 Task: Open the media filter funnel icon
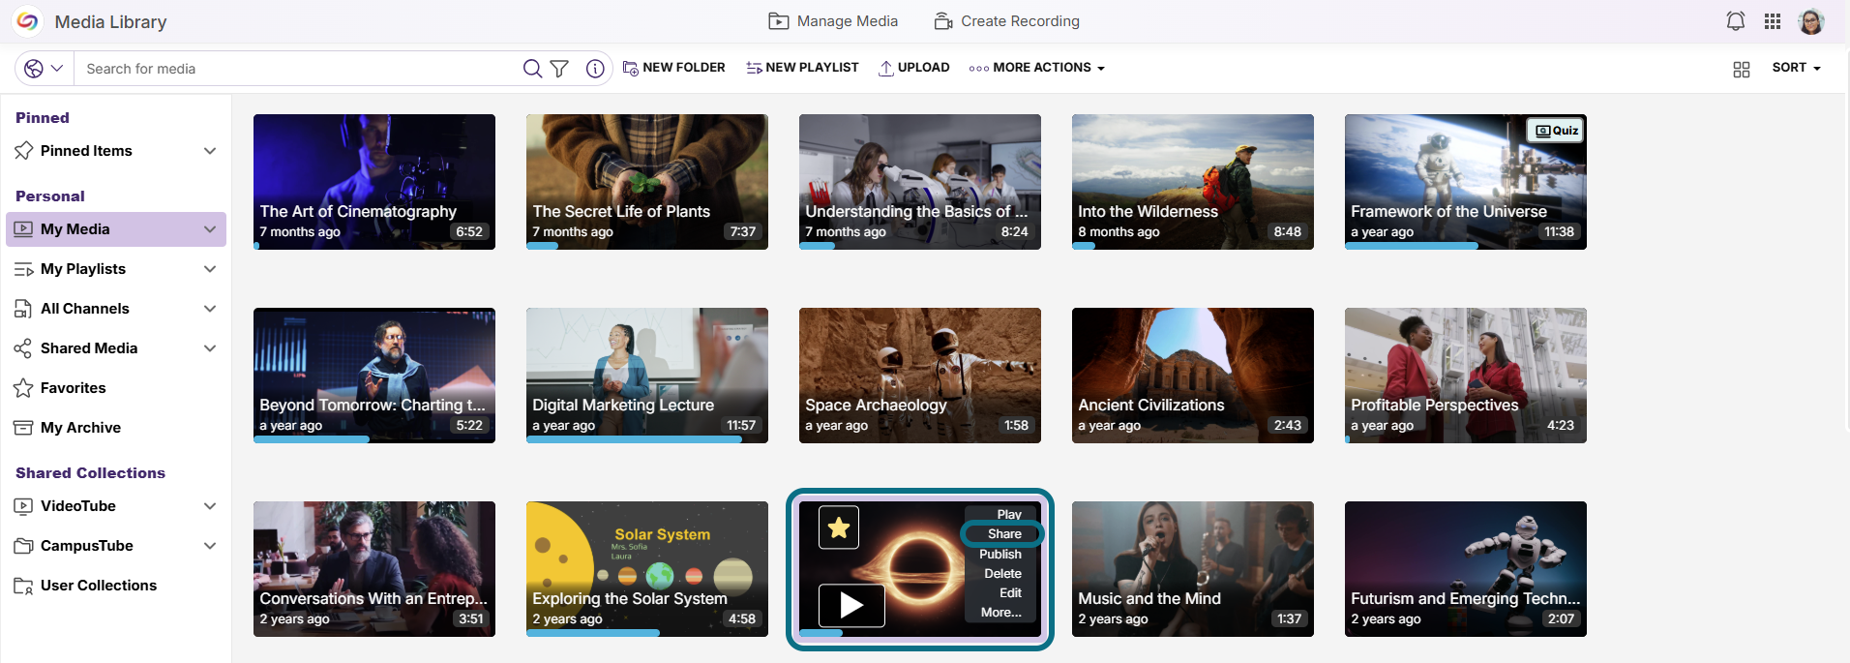(559, 69)
